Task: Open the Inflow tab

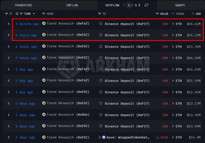Action: point(72,5)
